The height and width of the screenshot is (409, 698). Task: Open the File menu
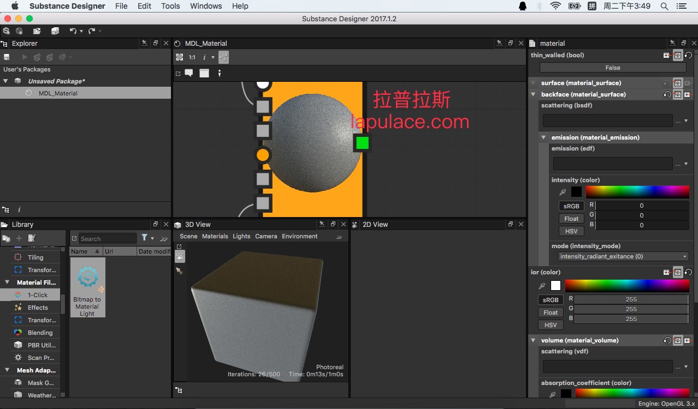click(x=121, y=6)
